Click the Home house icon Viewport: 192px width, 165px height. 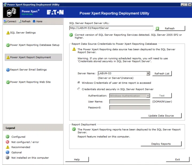(34, 21)
